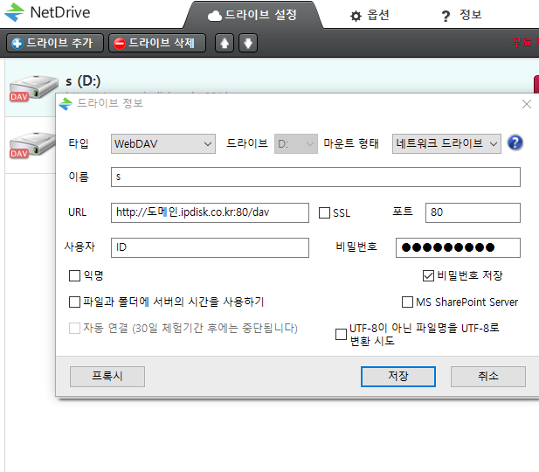The image size is (539, 472).
Task: Enable MS SharePoint Server checkbox
Action: click(407, 302)
